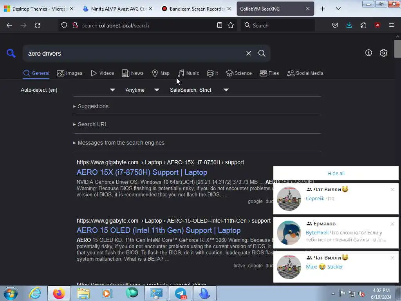Toggle reader view icon in address bar

click(219, 25)
